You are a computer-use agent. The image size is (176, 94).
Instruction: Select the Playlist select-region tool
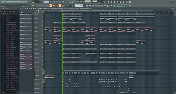click(37, 8)
